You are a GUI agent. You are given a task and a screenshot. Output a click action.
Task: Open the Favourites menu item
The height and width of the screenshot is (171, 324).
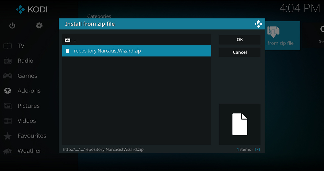[x=32, y=136]
